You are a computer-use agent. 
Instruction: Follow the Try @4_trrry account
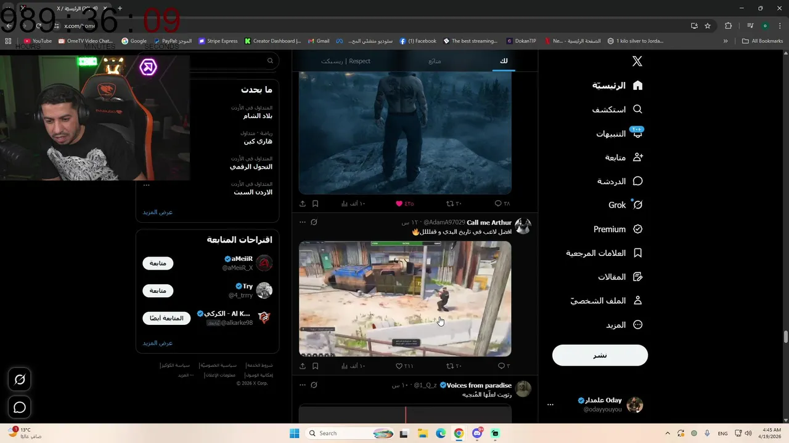click(158, 290)
